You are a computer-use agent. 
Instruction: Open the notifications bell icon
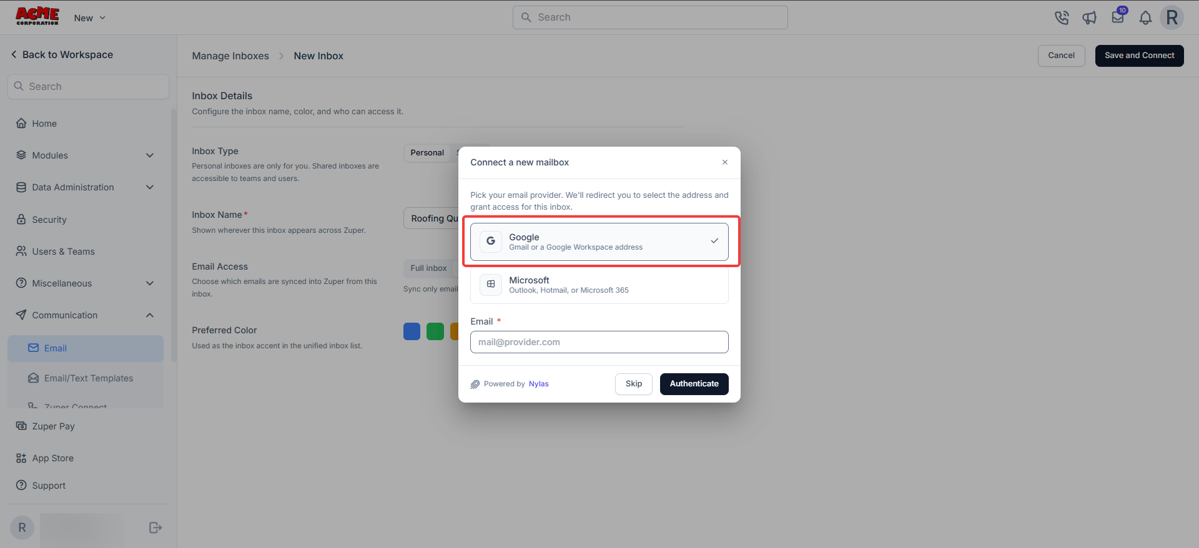pos(1145,17)
